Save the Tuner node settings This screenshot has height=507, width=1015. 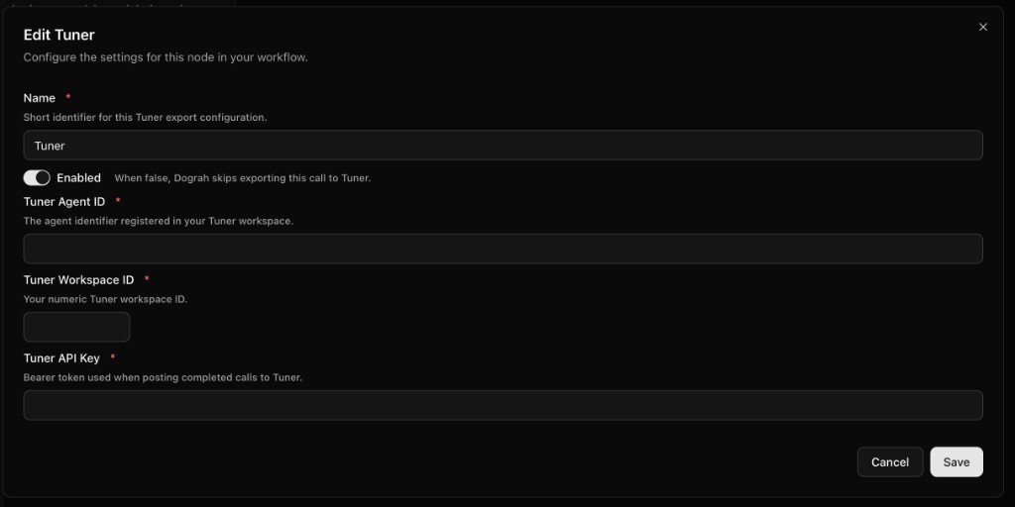(x=957, y=462)
